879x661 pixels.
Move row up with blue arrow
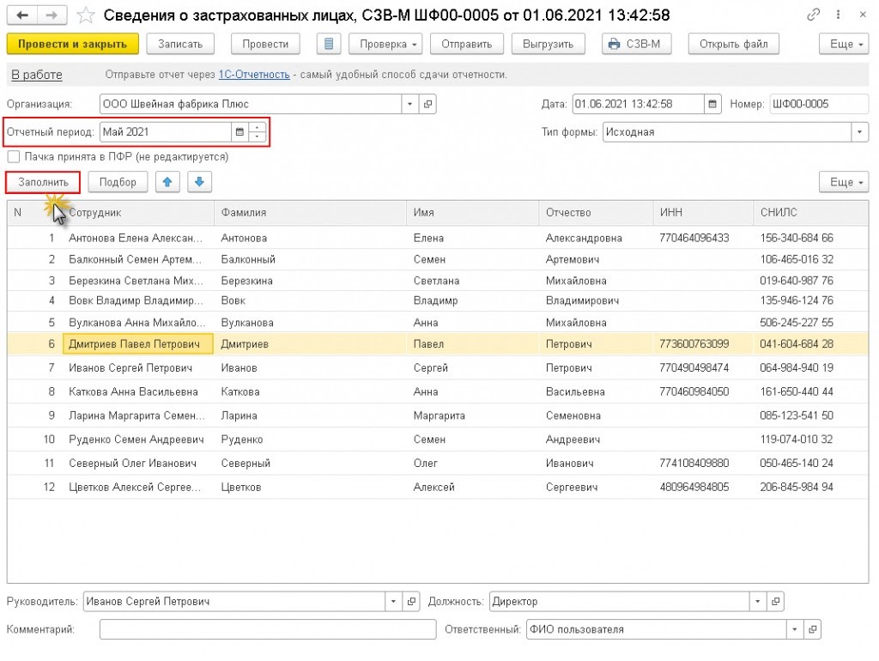coord(167,182)
